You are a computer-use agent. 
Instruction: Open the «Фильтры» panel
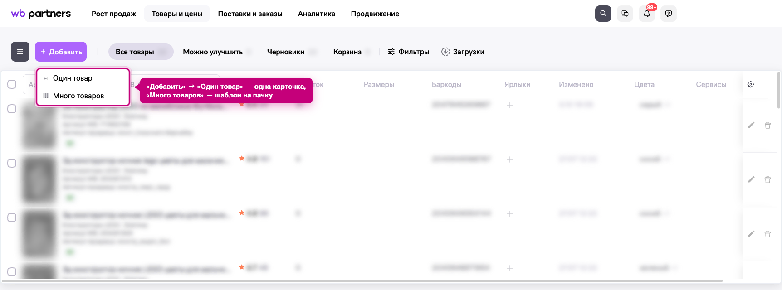(x=408, y=52)
